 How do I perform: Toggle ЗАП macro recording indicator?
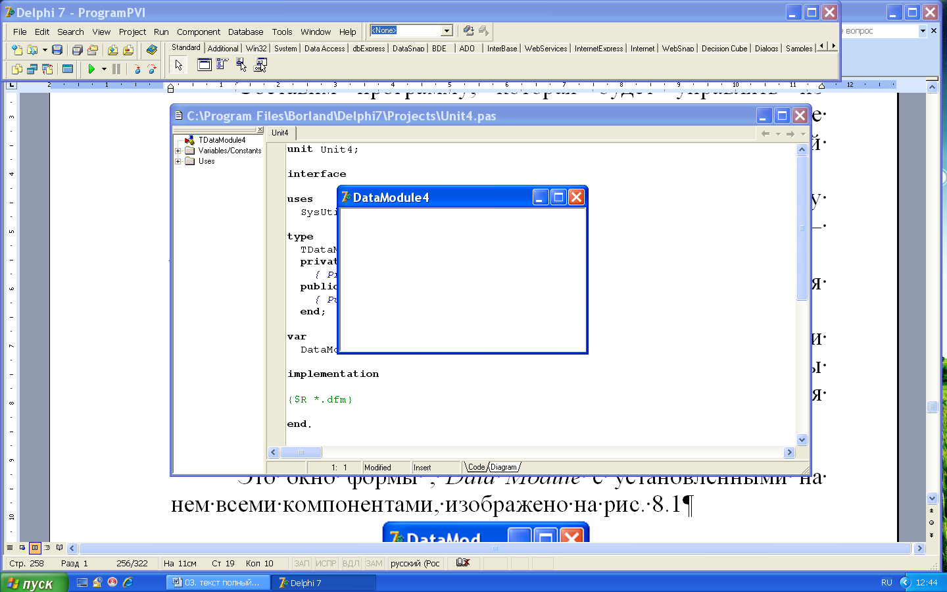302,563
